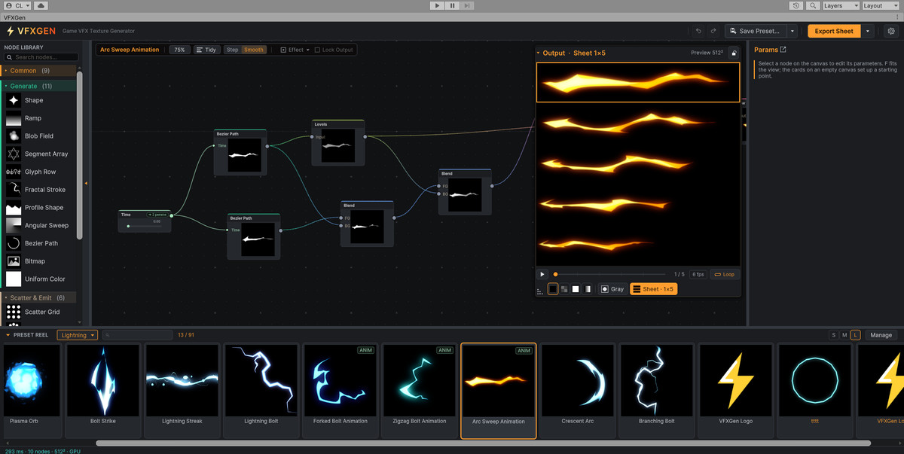Open Unity history clock icon
This screenshot has width=904, height=454.
click(797, 5)
